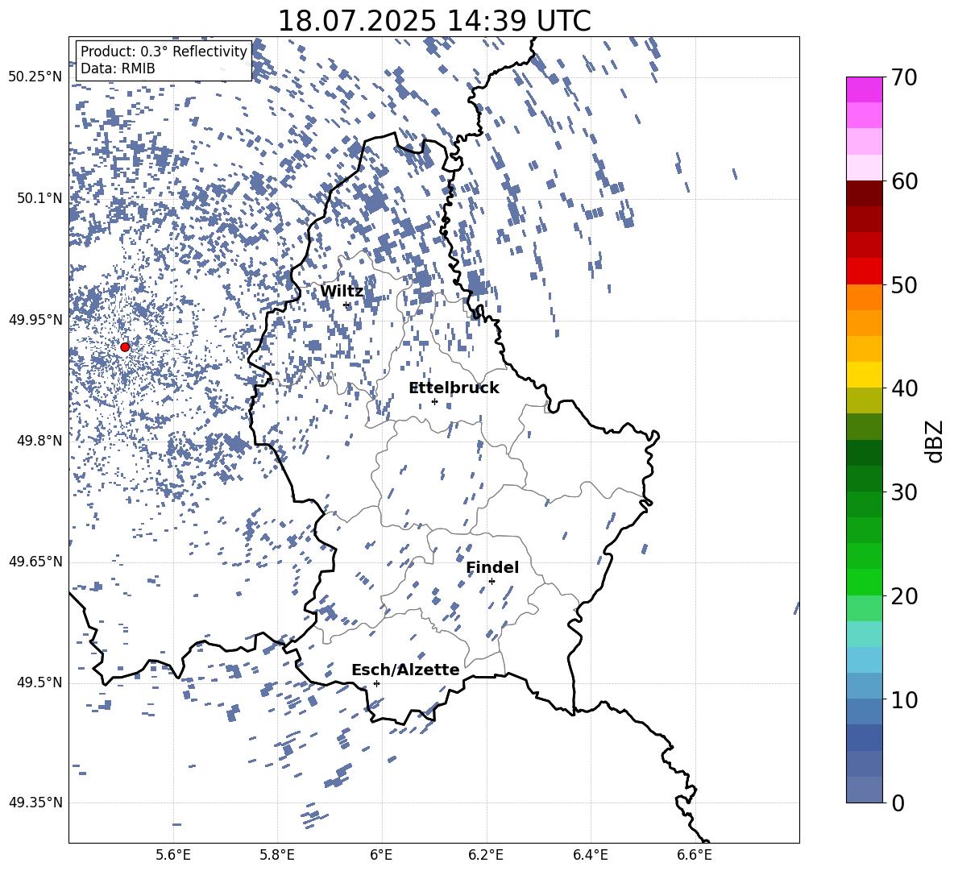Click the 49.5°N latitude label

39,682
